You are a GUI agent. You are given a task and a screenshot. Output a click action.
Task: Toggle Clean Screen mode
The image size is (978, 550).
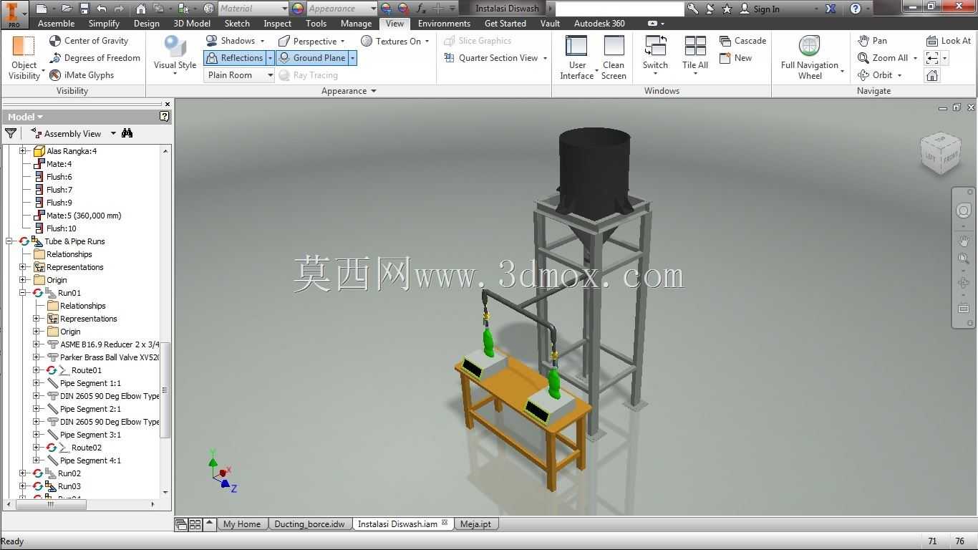614,57
